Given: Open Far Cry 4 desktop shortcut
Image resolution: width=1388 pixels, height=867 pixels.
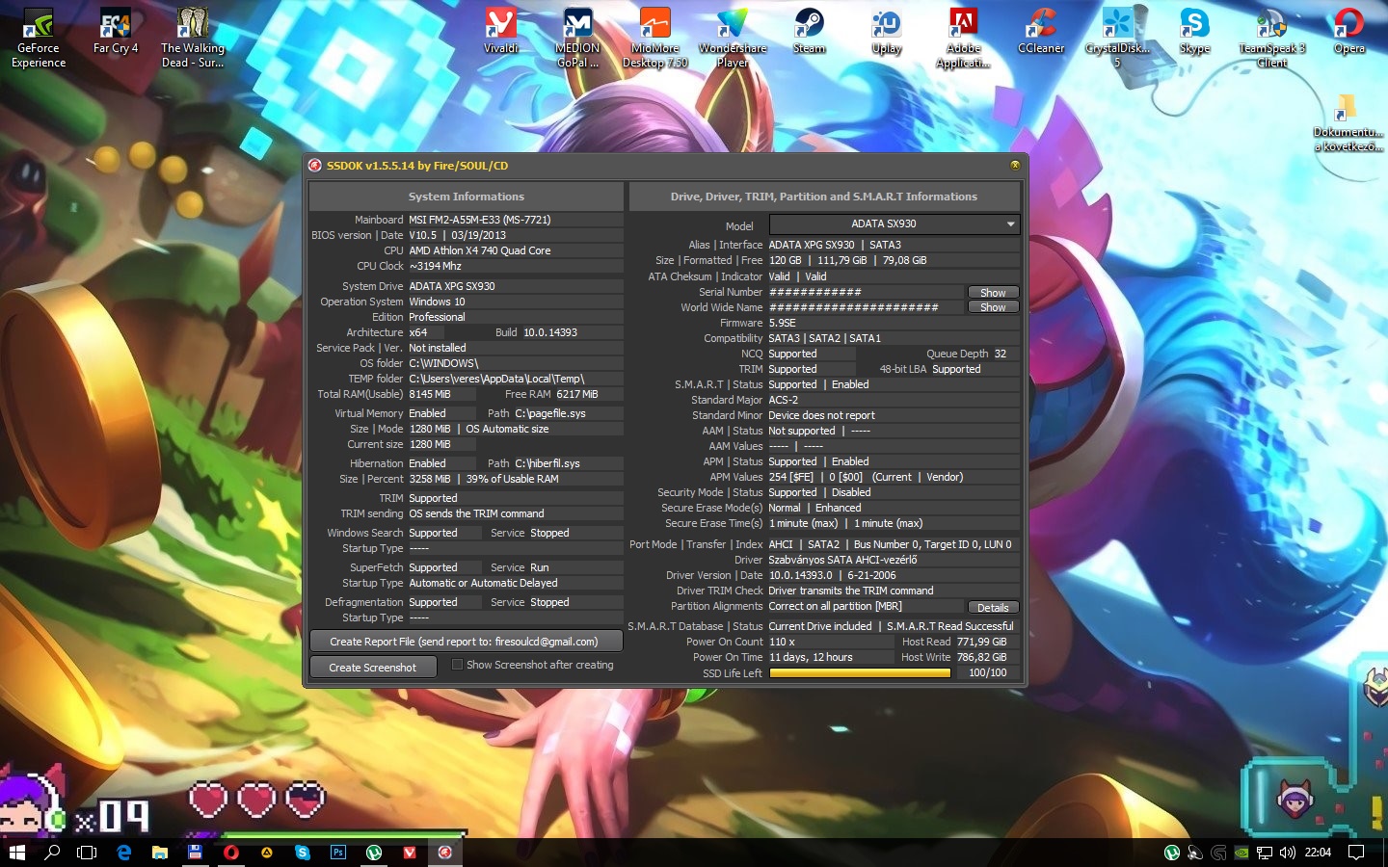Looking at the screenshot, I should 116,32.
